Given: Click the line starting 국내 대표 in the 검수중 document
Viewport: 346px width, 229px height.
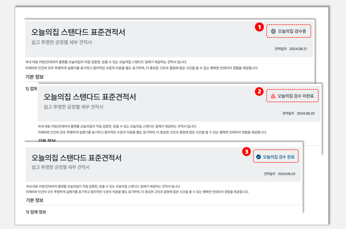Looking at the screenshot, I should point(106,62).
